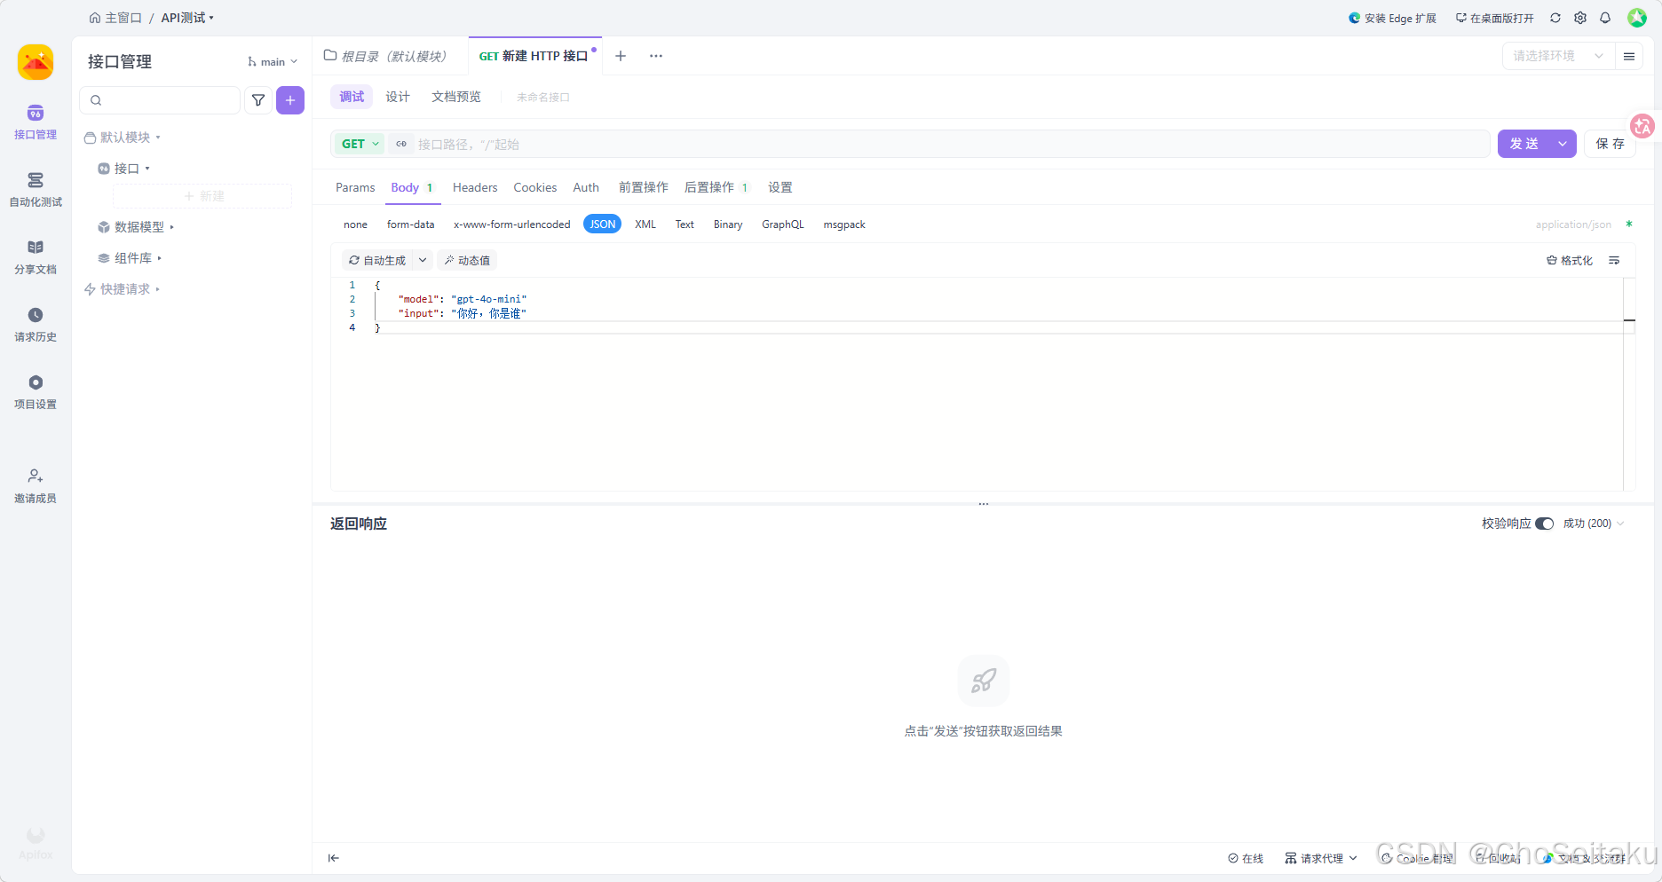1662x882 pixels.
Task: Switch to the Headers tab
Action: tap(475, 187)
